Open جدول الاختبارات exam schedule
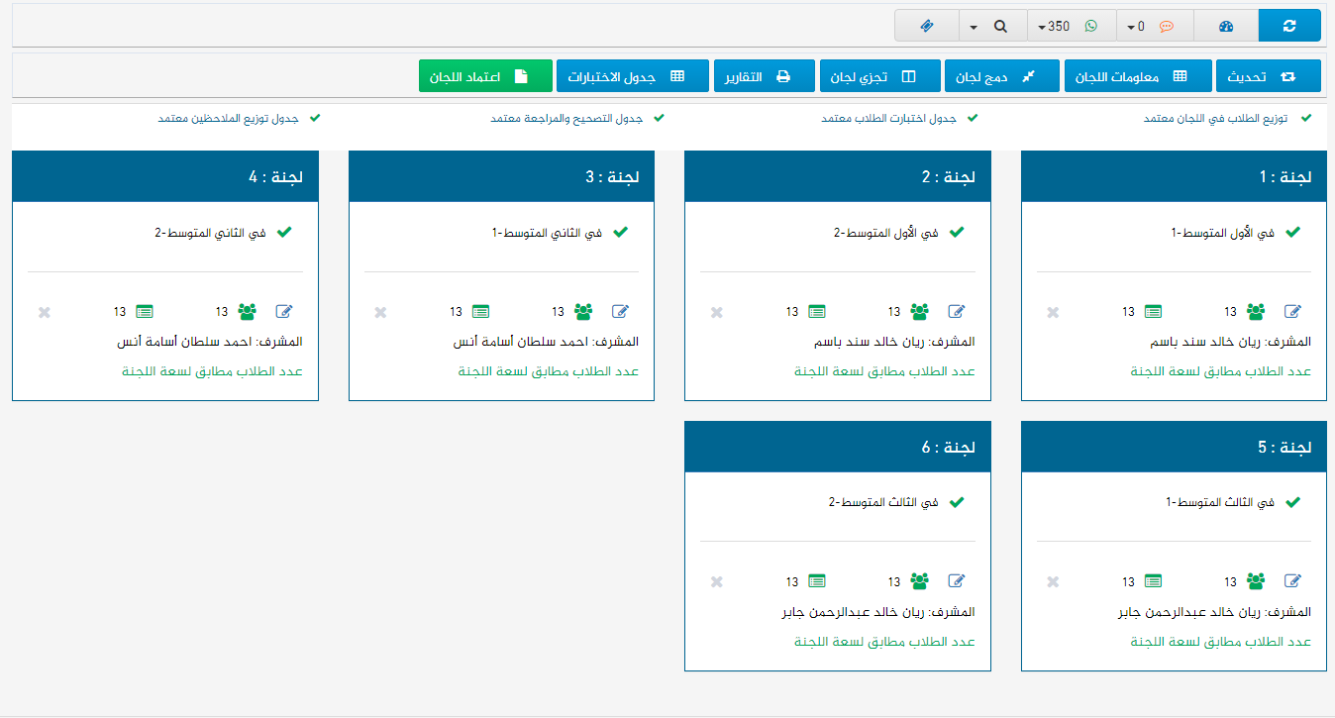Image resolution: width=1335 pixels, height=718 pixels. [x=632, y=76]
